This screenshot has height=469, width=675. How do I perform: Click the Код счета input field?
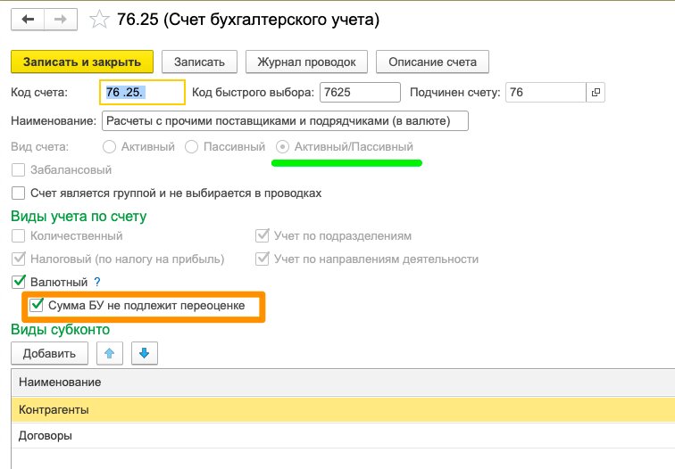pos(143,92)
